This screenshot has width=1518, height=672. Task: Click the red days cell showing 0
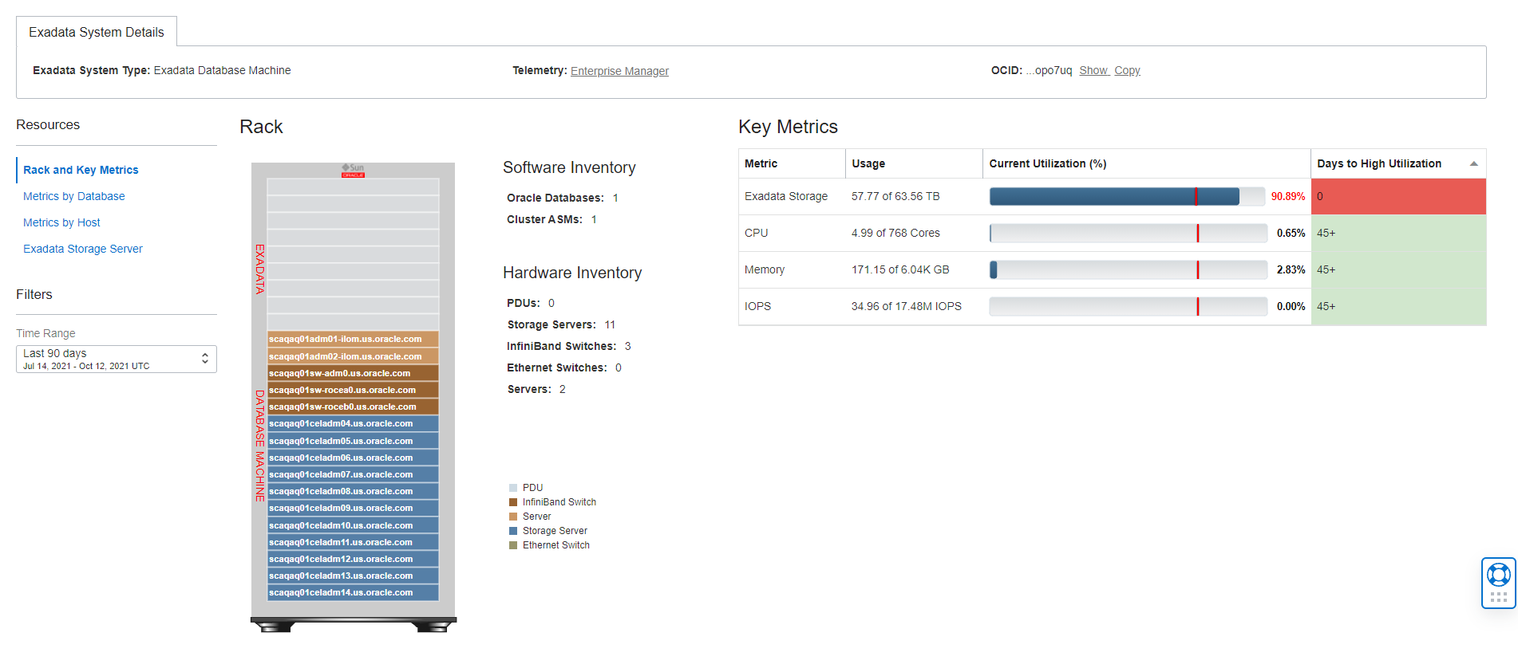(1398, 196)
